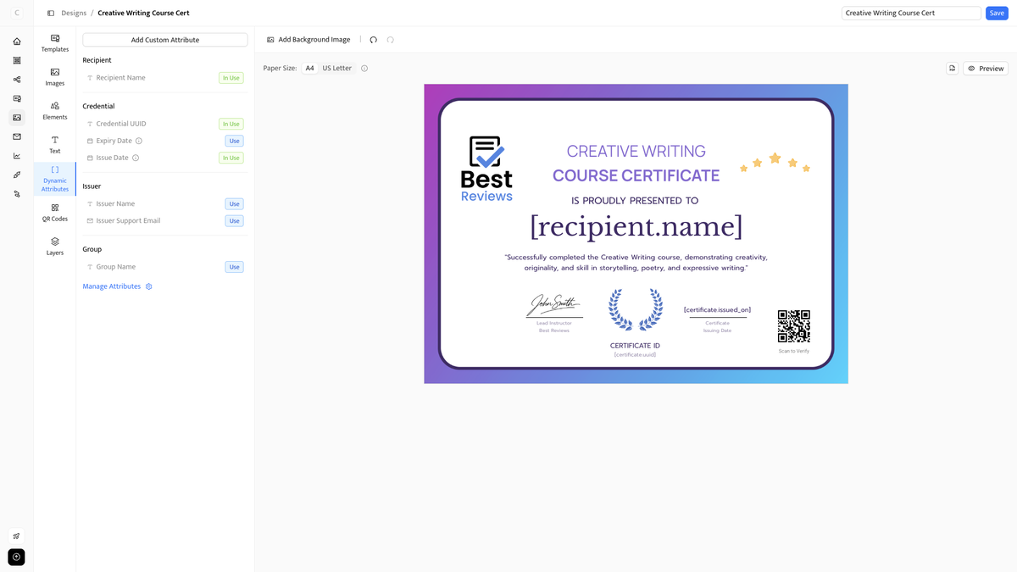Click the Undo arrow in the toolbar
Viewport: 1017px width, 572px height.
pyautogui.click(x=373, y=39)
